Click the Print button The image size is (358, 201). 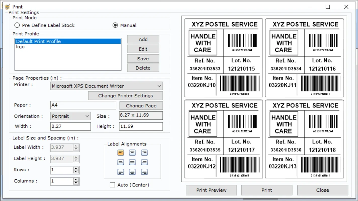[267, 190]
